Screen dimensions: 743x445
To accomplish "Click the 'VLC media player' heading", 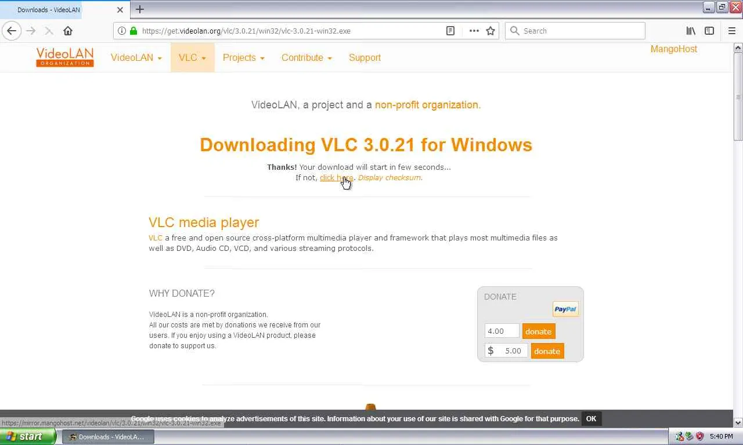I will click(x=204, y=222).
